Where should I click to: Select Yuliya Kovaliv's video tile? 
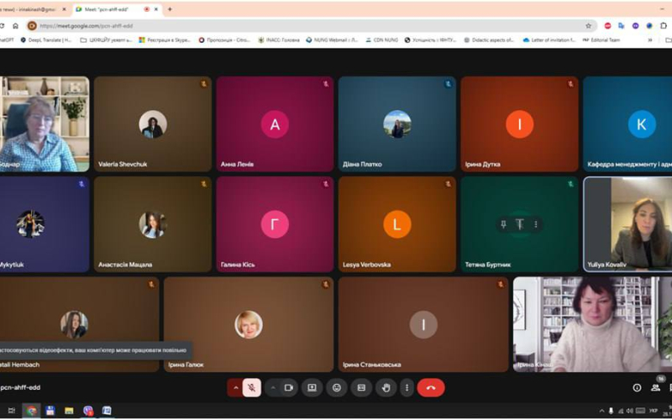coord(627,223)
